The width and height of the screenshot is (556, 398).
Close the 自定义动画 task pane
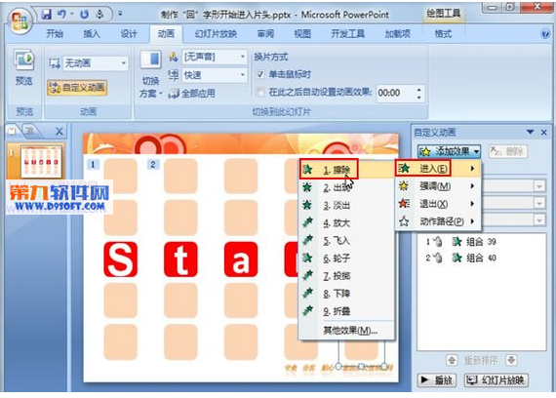pos(544,133)
